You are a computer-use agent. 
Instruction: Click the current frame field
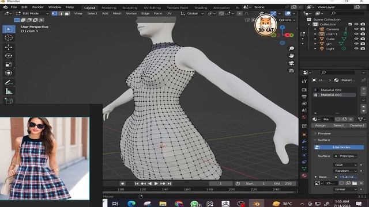click(220, 183)
